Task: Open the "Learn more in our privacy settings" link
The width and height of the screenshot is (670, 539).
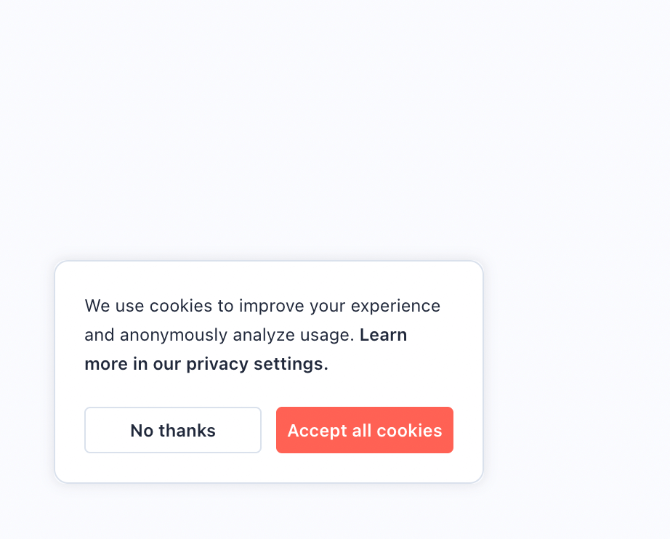Action: click(x=206, y=364)
